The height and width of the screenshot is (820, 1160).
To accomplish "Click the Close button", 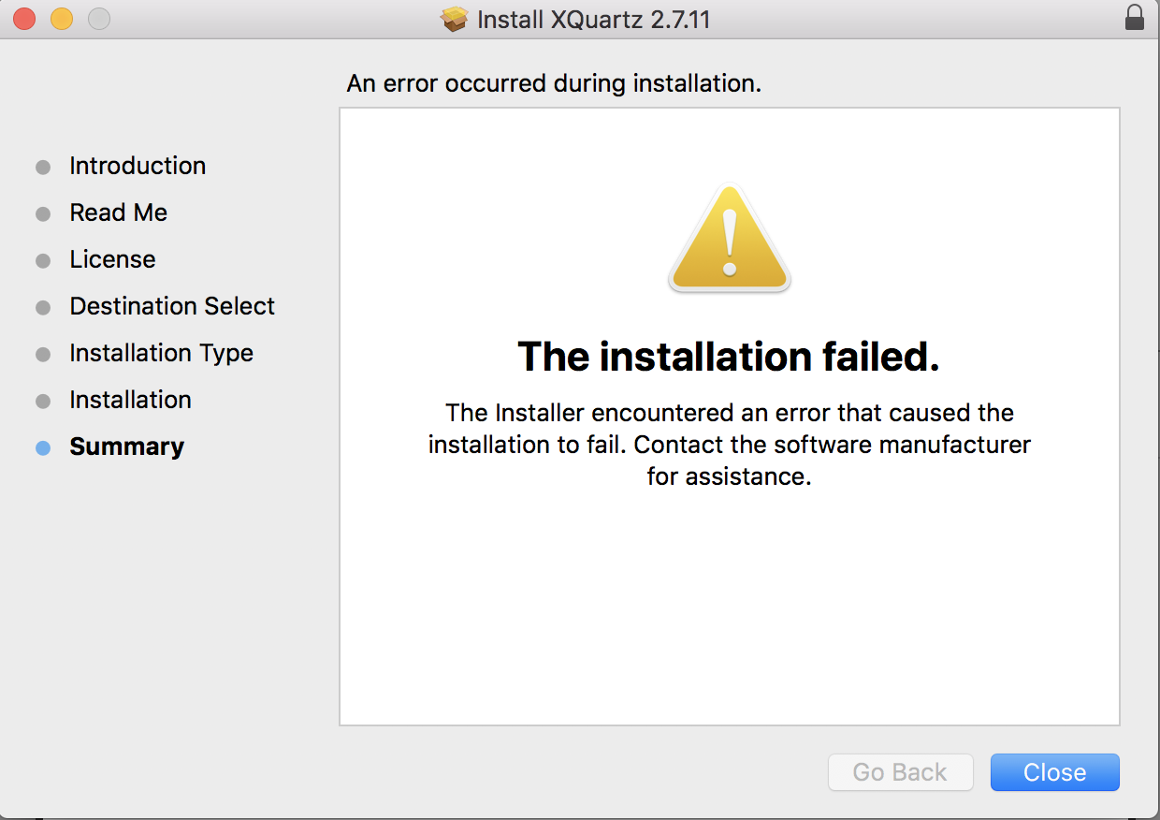I will tap(1054, 772).
